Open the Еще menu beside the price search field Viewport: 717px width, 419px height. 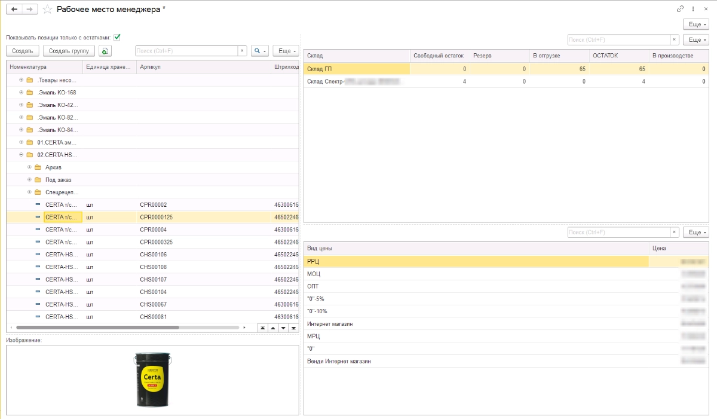pos(696,232)
